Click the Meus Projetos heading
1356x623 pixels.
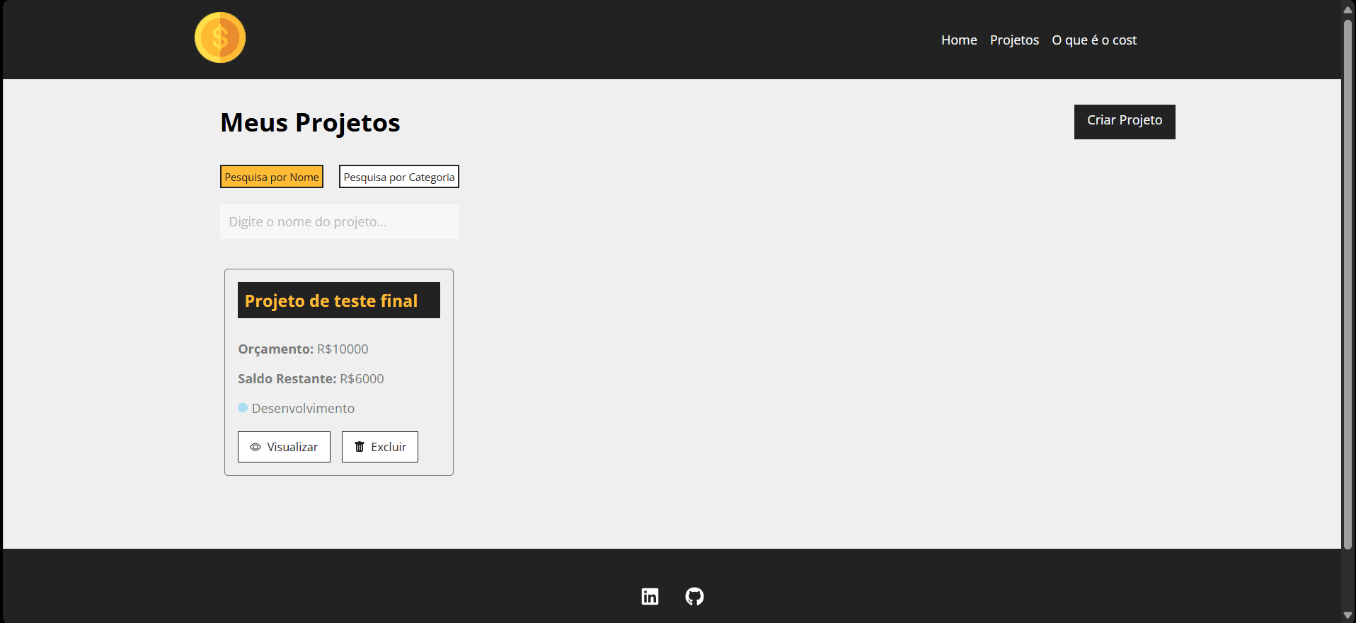310,123
